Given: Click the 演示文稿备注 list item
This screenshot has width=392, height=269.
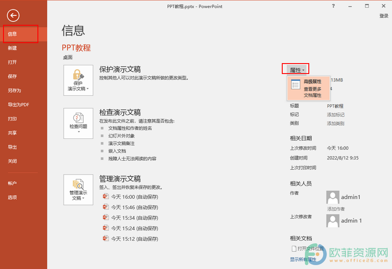Looking at the screenshot, I should 121,143.
